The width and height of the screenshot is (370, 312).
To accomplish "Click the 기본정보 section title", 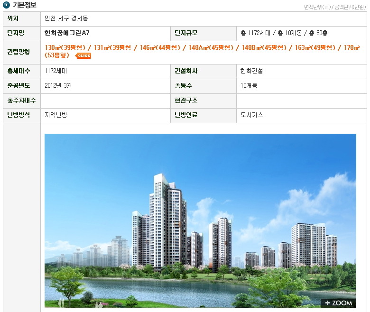I will (24, 5).
